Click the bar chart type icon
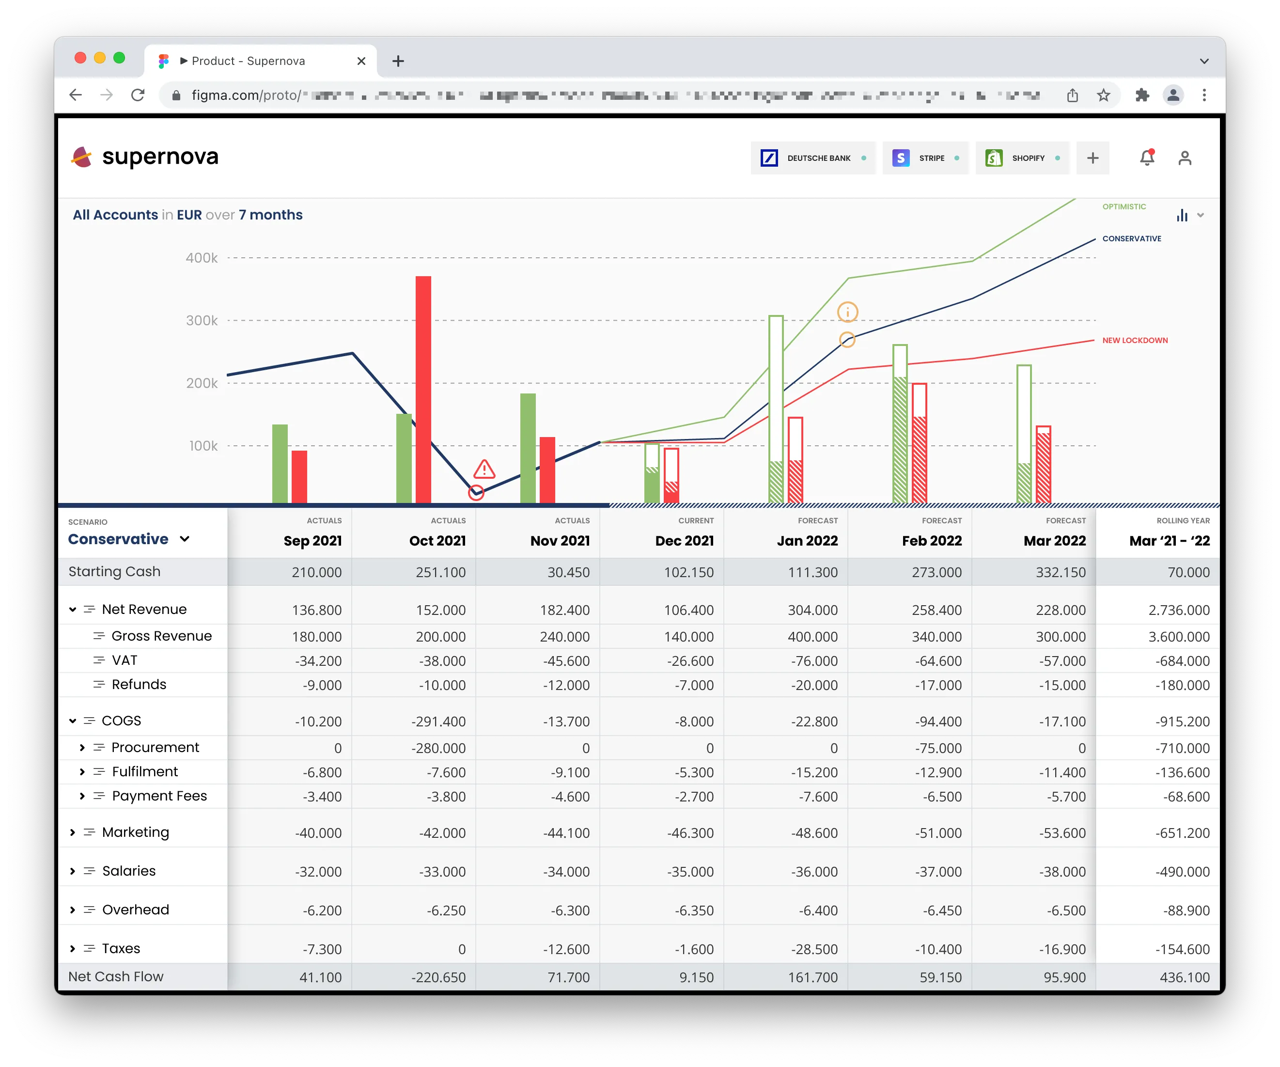1280x1067 pixels. (1183, 215)
